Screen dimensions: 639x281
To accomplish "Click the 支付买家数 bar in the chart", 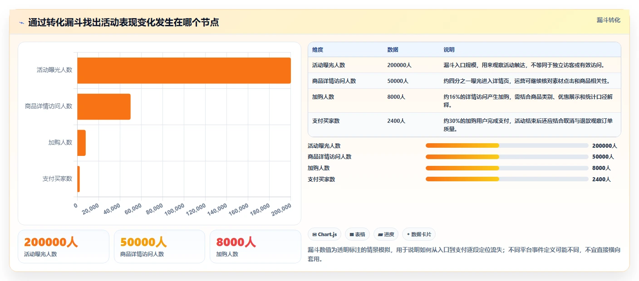I will (79, 179).
